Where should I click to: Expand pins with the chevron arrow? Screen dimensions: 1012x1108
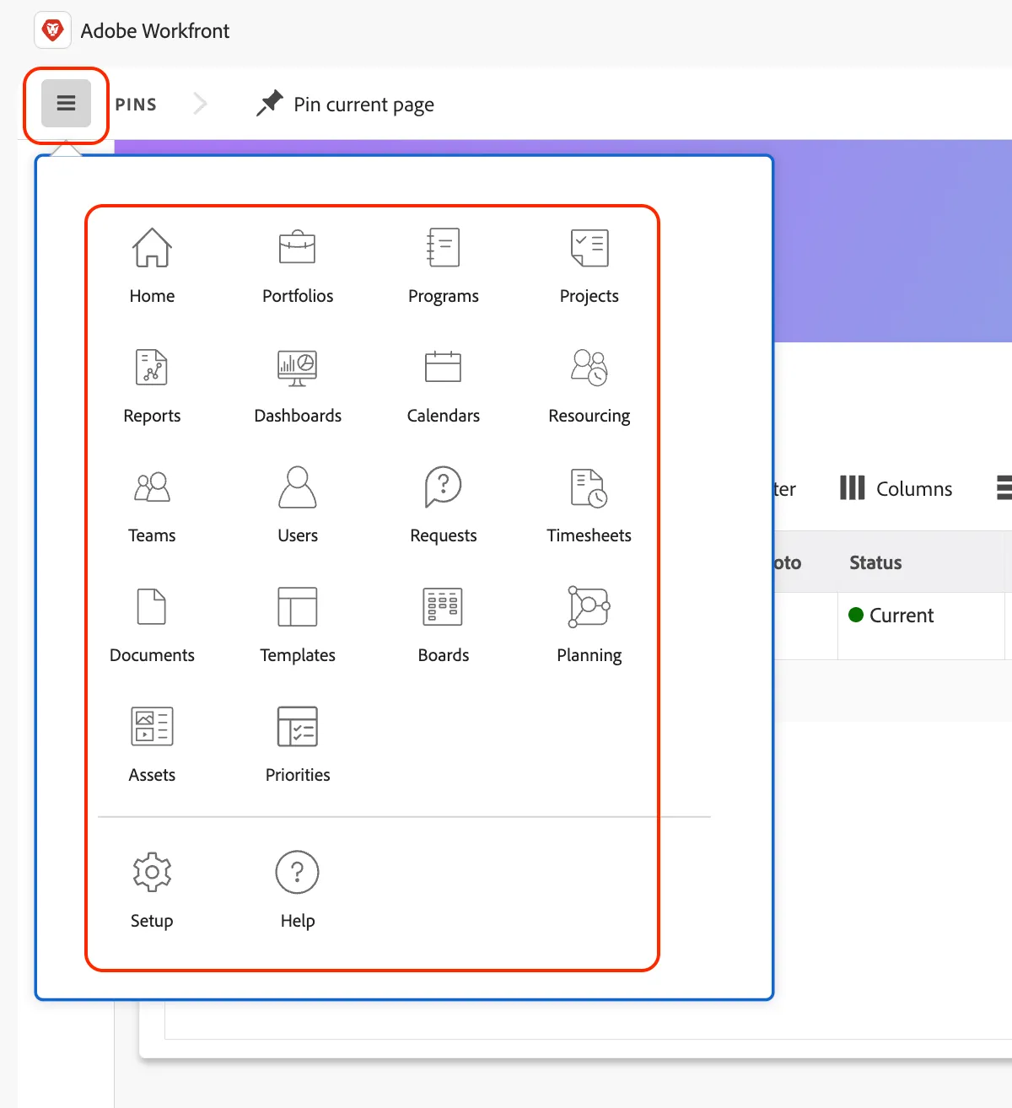200,104
